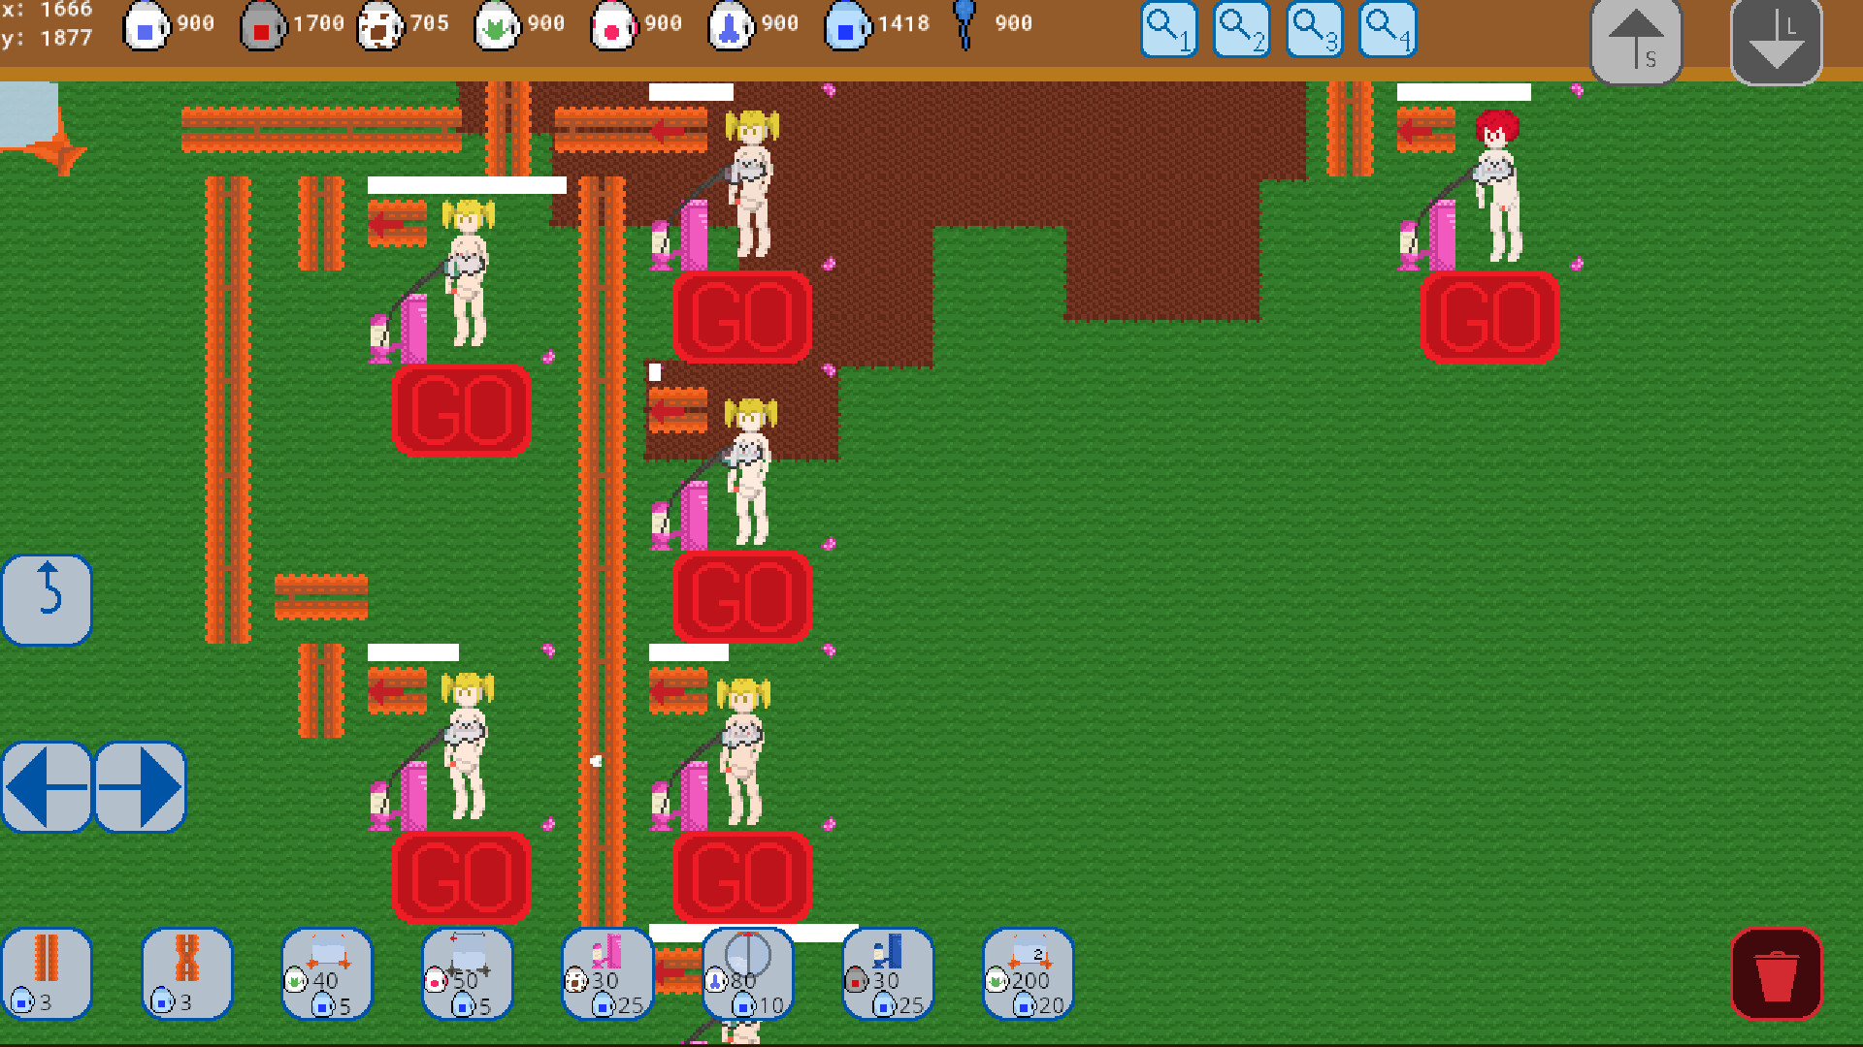Click the S save button in top corner
Image resolution: width=1863 pixels, height=1047 pixels.
(x=1635, y=40)
